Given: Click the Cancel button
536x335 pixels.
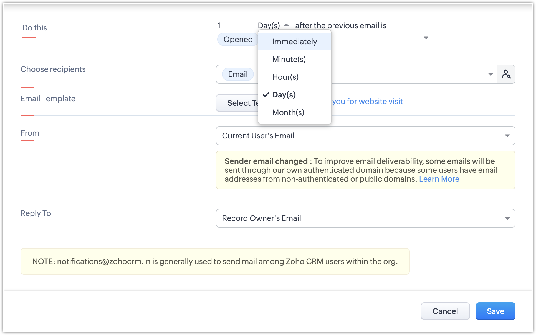Looking at the screenshot, I should pyautogui.click(x=445, y=311).
